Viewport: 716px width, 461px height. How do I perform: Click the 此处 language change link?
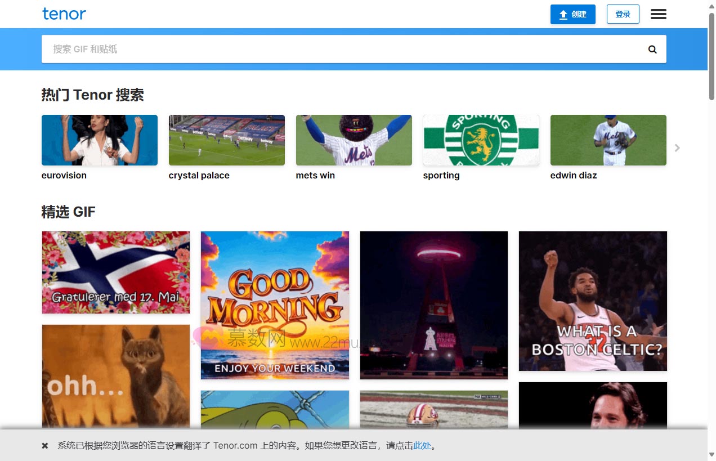(422, 446)
